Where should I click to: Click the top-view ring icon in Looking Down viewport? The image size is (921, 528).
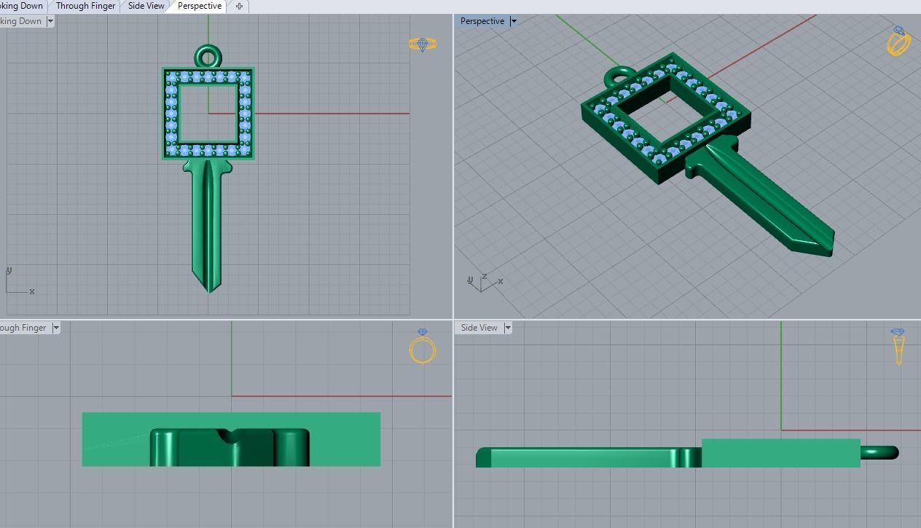(x=423, y=44)
